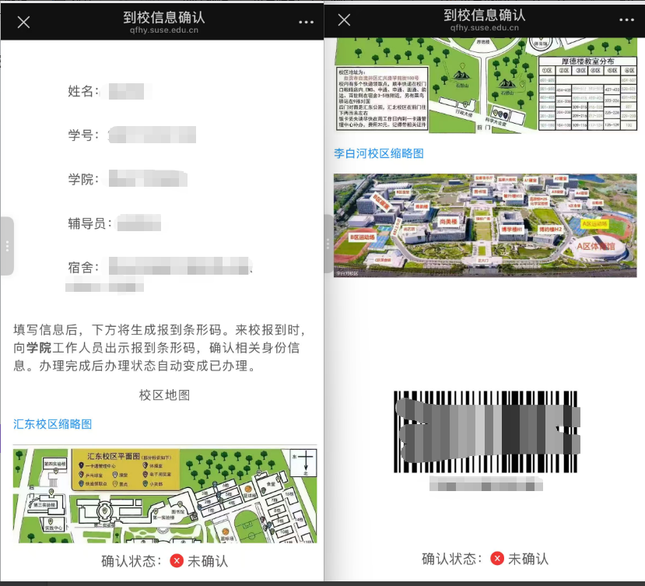
Task: Close the right 到校信息确认 page
Action: [345, 19]
